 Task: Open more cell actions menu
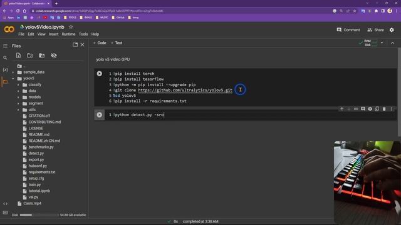(x=391, y=109)
